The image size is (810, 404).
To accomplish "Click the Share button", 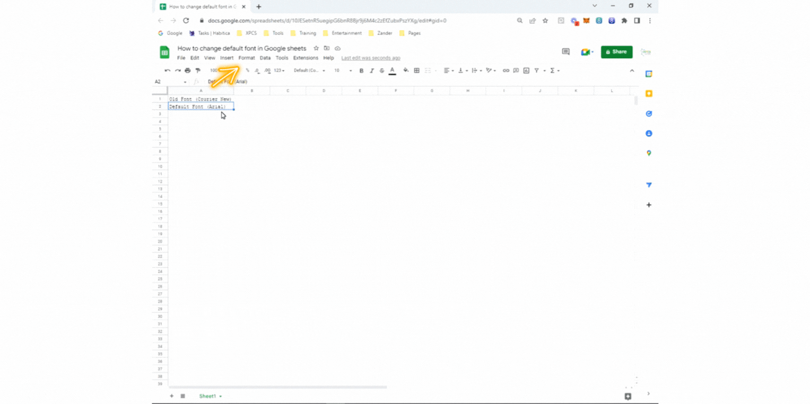I will [616, 52].
